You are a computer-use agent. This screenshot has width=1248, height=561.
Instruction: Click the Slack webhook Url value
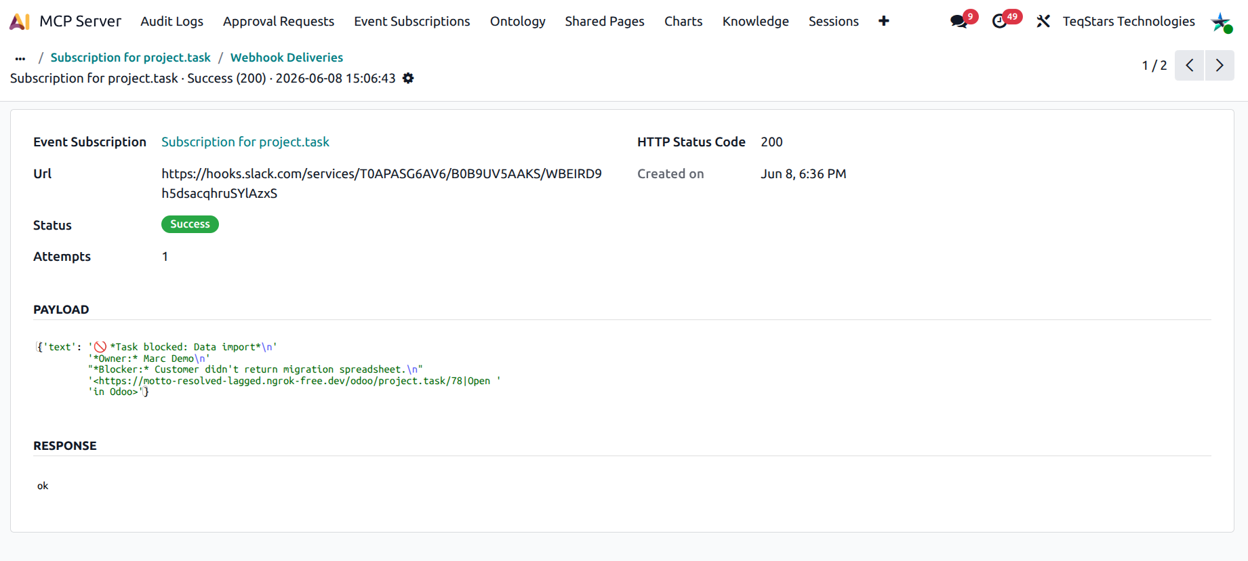coord(382,184)
